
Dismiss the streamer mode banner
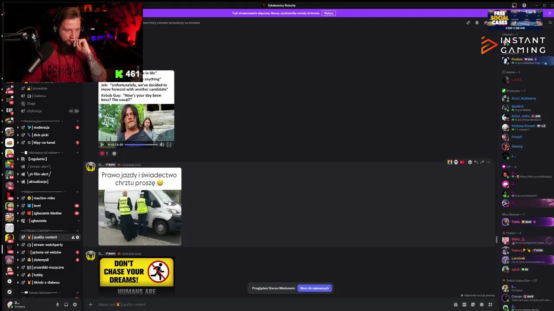tap(550, 13)
